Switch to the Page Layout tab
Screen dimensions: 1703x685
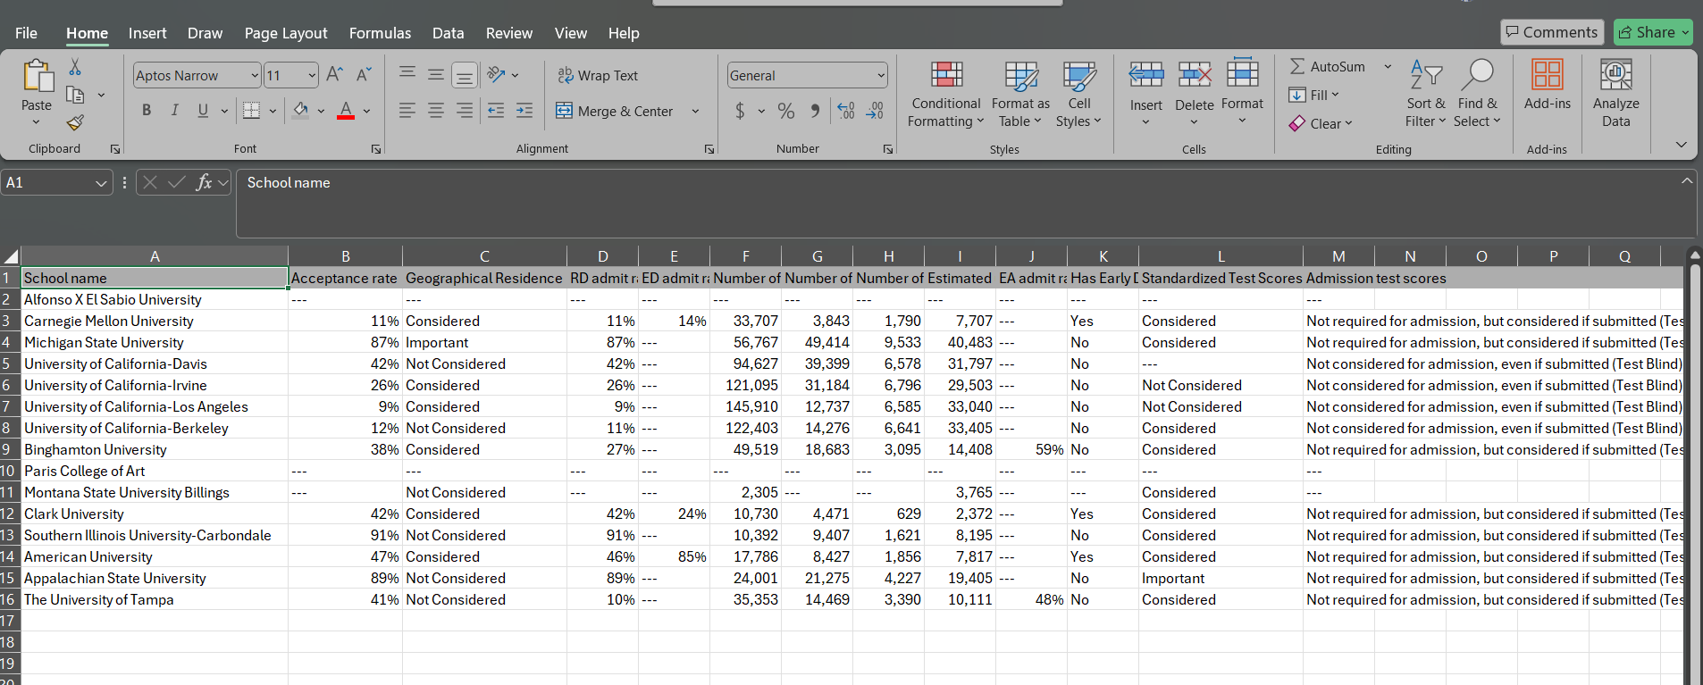click(x=286, y=33)
